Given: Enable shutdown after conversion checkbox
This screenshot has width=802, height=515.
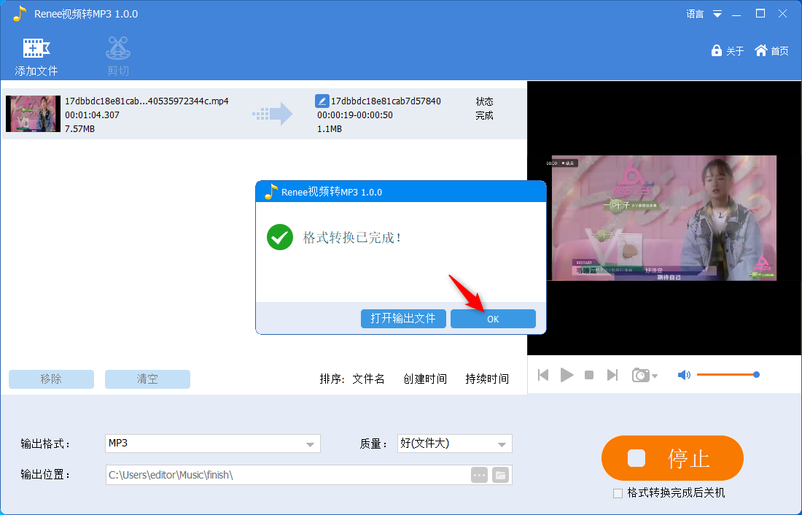Looking at the screenshot, I should tap(618, 494).
